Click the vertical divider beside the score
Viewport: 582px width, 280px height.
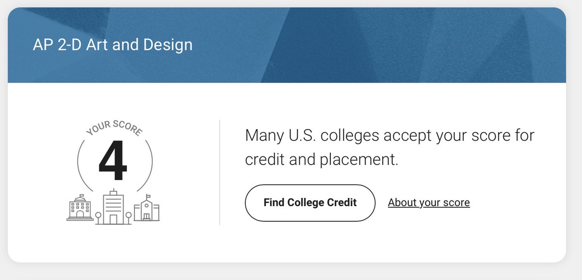click(x=220, y=173)
